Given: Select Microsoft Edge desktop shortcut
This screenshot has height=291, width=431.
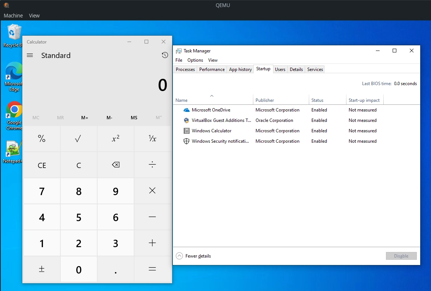Looking at the screenshot, I should point(14,77).
